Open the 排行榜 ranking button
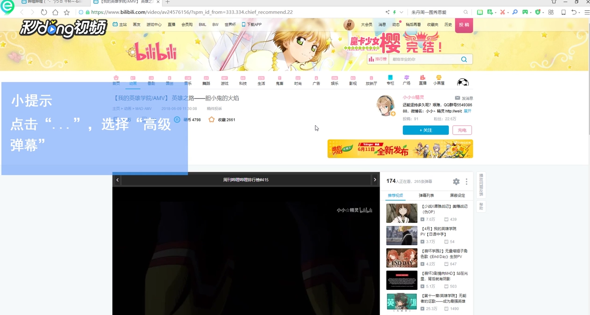Viewport: 590px width, 315px height. pos(378,59)
